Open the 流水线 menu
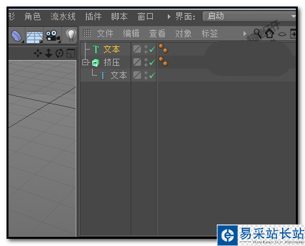 tap(63, 17)
